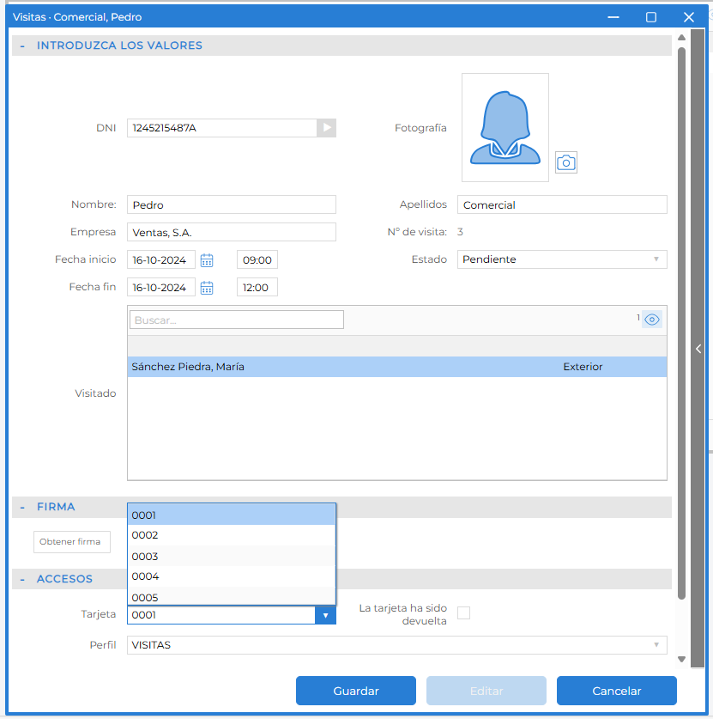This screenshot has width=713, height=719.
Task: Select card 0004 from the list
Action: tap(232, 576)
